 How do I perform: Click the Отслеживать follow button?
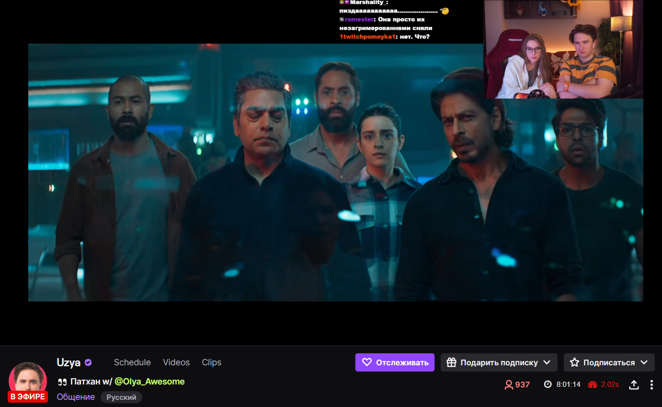(395, 362)
